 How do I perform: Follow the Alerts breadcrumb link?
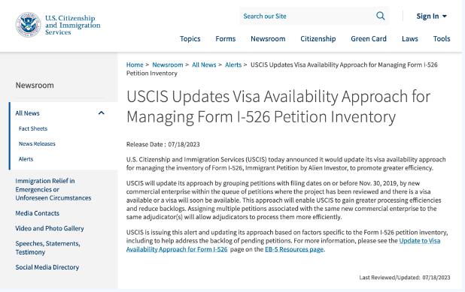point(233,65)
